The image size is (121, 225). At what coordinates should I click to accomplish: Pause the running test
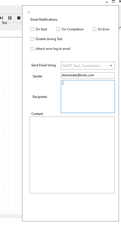(10, 18)
